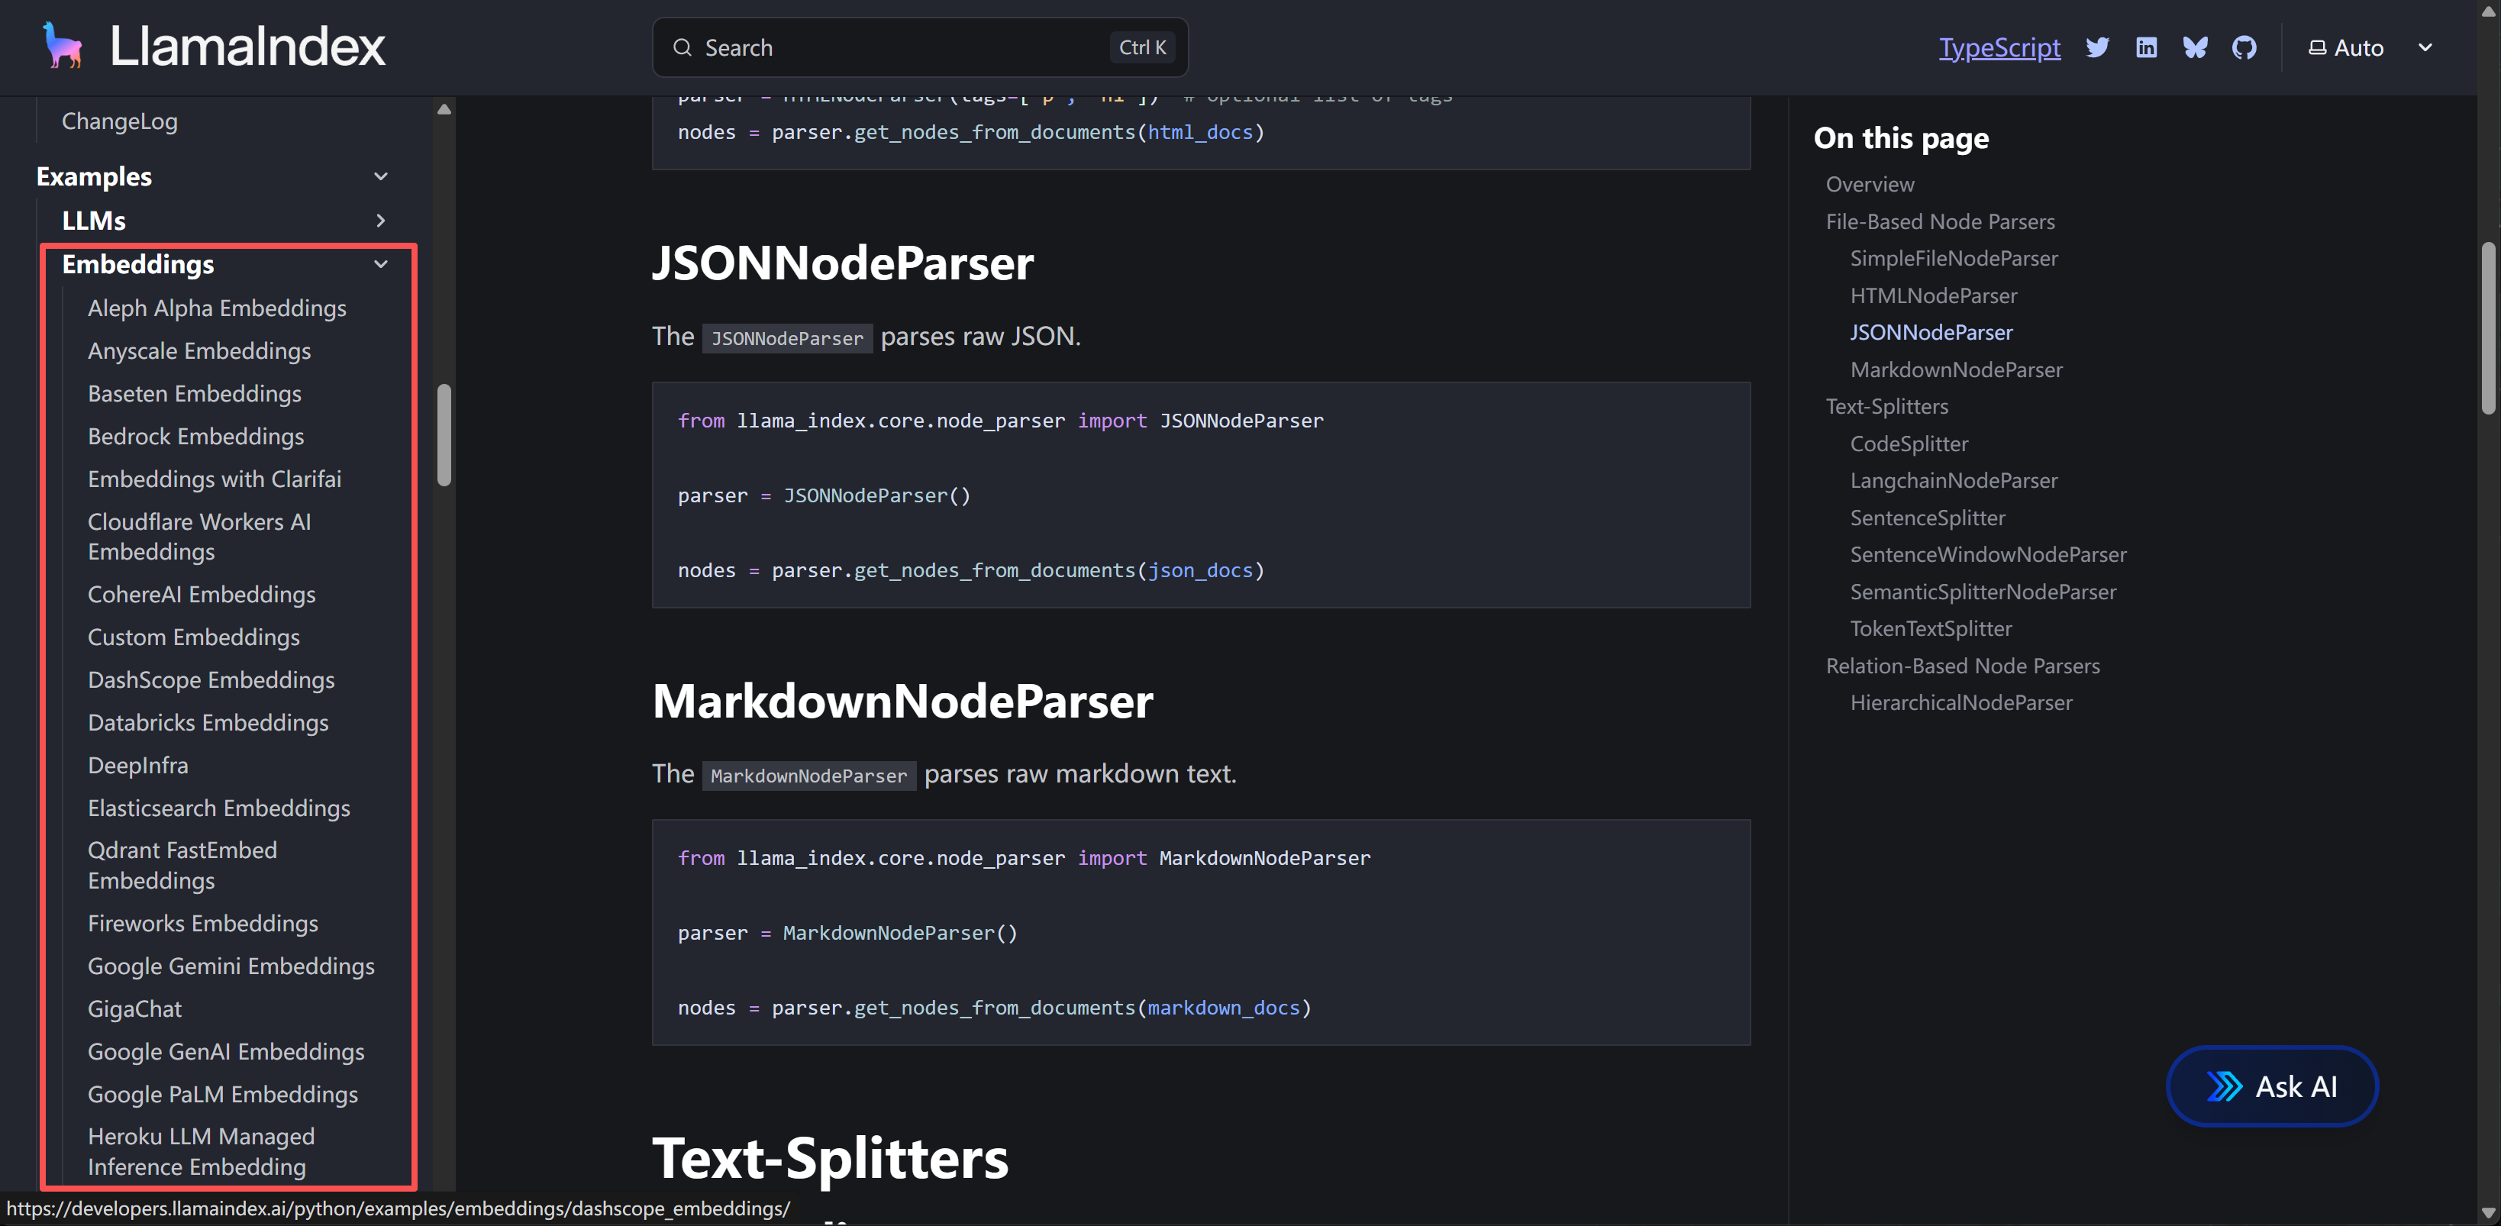This screenshot has width=2501, height=1226.
Task: Jump to SimpleFileNodeParser section
Action: pyautogui.click(x=1954, y=258)
